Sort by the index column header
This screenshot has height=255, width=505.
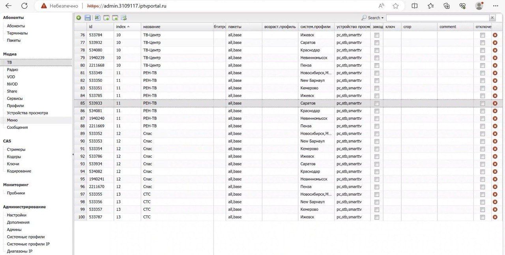(x=122, y=26)
